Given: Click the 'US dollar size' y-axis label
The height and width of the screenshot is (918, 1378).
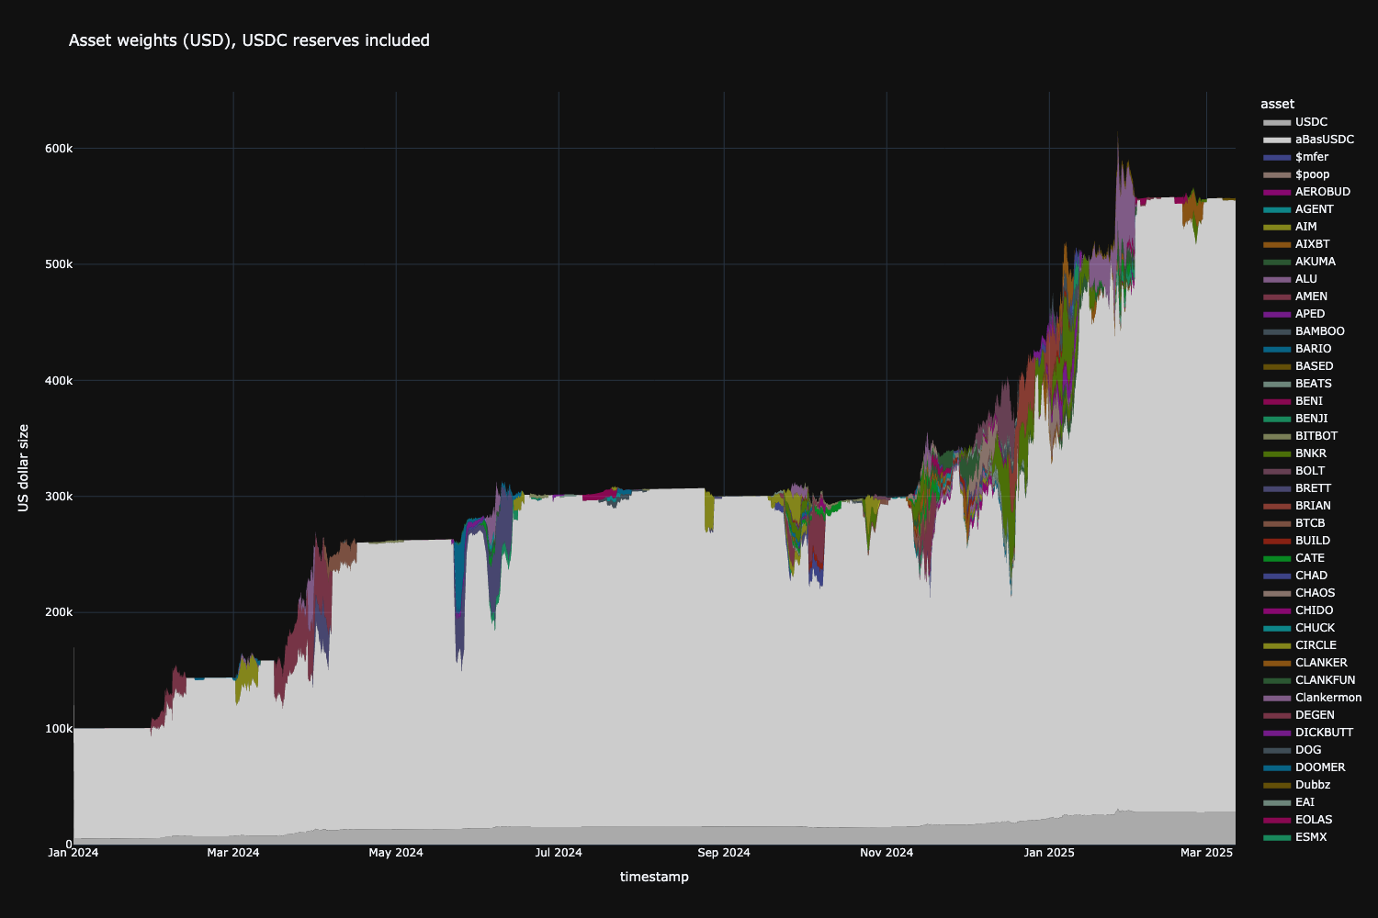Looking at the screenshot, I should click(x=24, y=467).
